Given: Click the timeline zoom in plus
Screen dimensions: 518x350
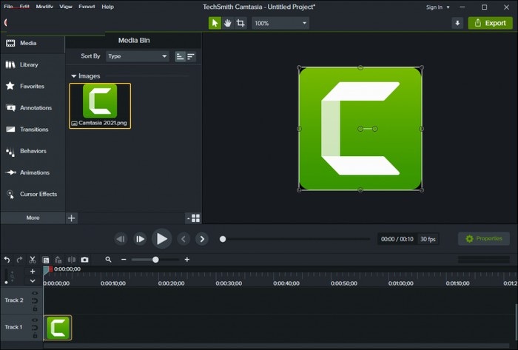Looking at the screenshot, I should [x=187, y=260].
